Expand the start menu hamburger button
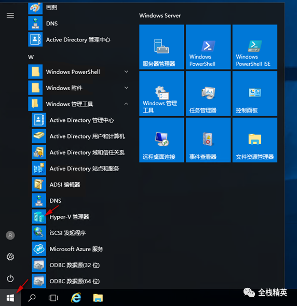Image resolution: width=297 pixels, height=306 pixels. coord(10,16)
